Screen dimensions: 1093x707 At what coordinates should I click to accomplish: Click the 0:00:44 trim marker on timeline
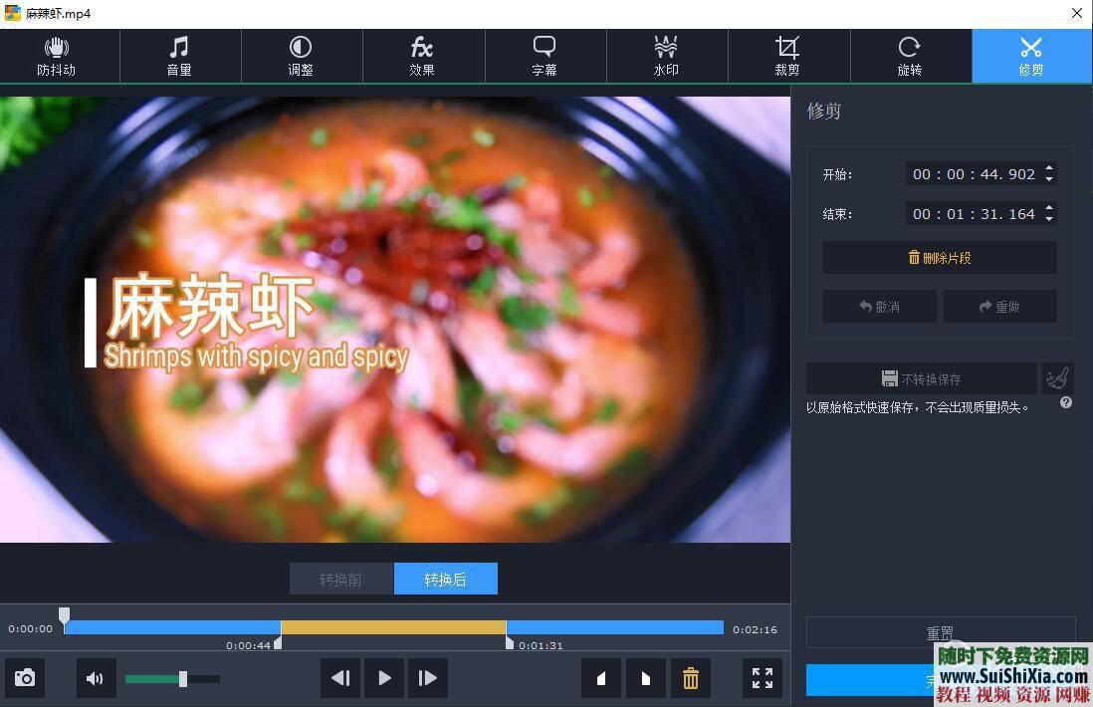point(279,643)
